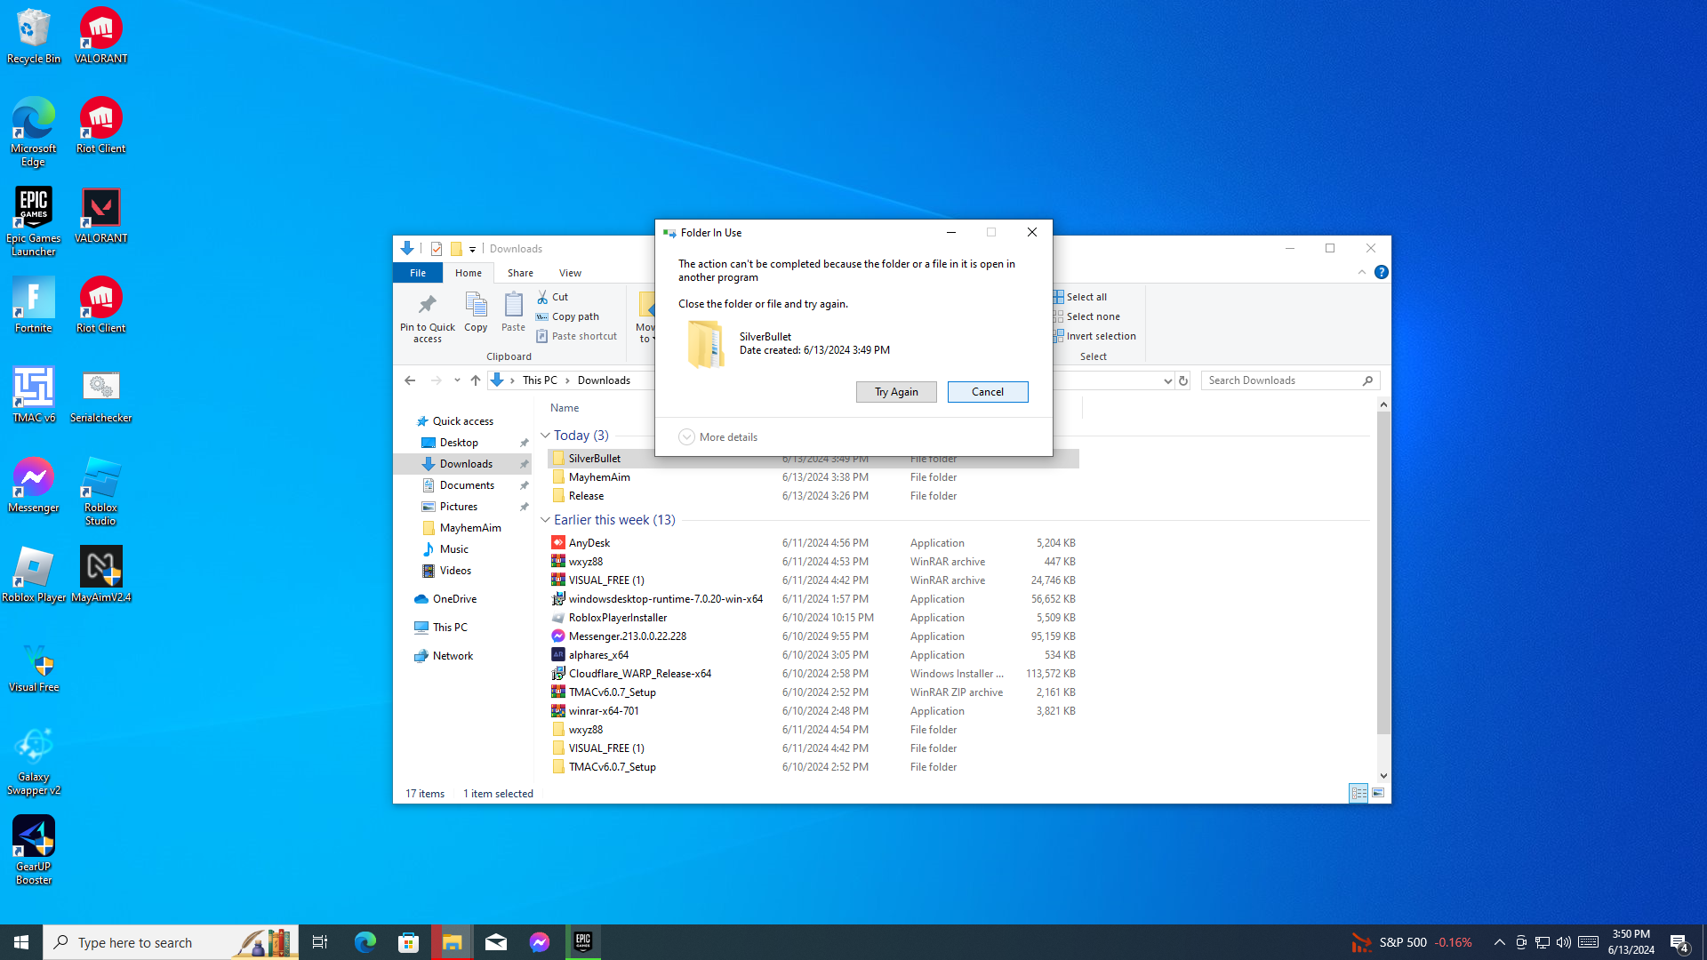Open the Help question mark icon
Viewport: 1707px width, 960px height.
pos(1381,273)
